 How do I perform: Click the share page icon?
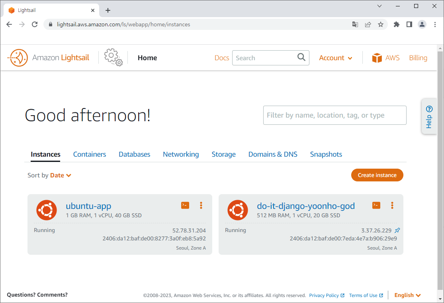[x=368, y=24]
